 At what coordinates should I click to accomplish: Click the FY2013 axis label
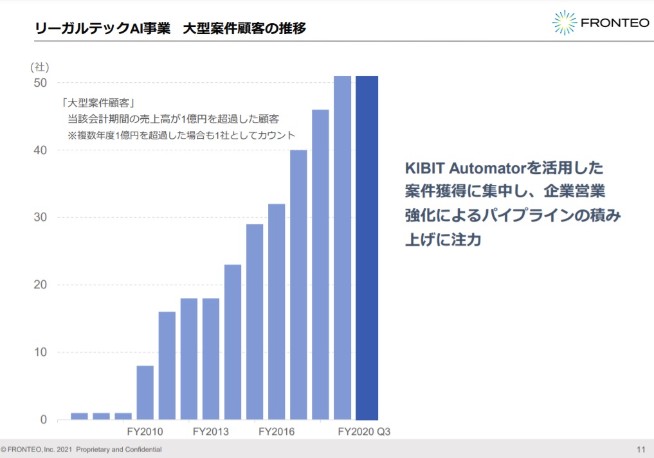(211, 431)
